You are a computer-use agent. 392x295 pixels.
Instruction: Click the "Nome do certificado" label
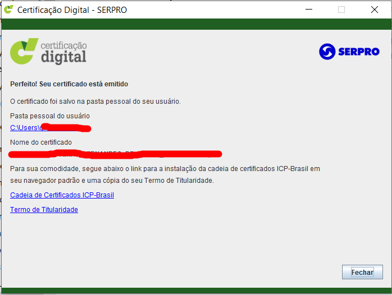click(41, 142)
